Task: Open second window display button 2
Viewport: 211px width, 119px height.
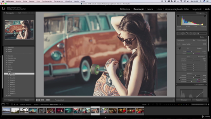Action: click(x=7, y=104)
